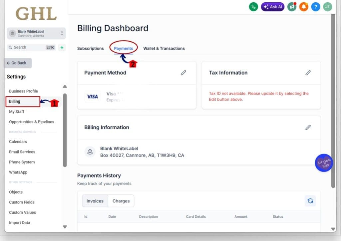This screenshot has width=341, height=241.
Task: Switch to the Subscriptions tab
Action: (x=91, y=49)
